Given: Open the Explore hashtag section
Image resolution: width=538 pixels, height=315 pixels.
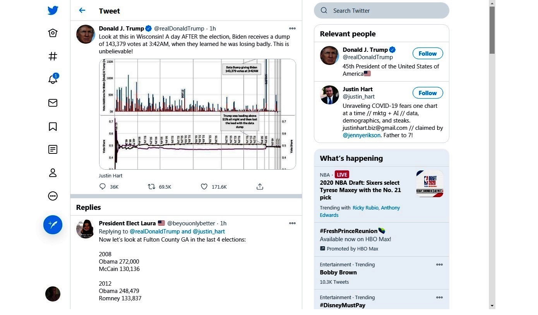Looking at the screenshot, I should tap(53, 56).
